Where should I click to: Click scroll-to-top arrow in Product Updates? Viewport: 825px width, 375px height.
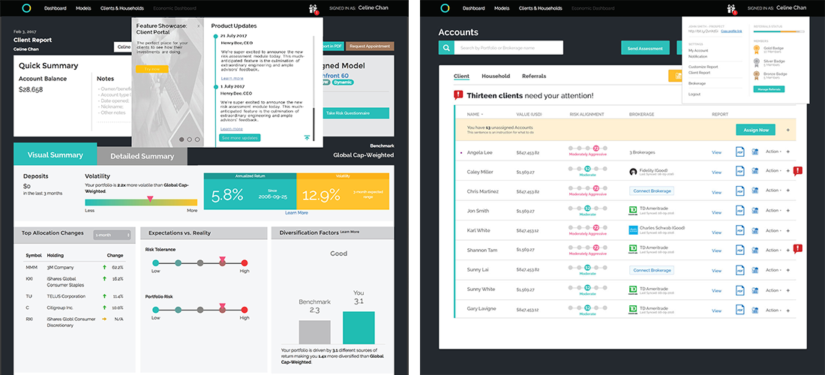[307, 138]
